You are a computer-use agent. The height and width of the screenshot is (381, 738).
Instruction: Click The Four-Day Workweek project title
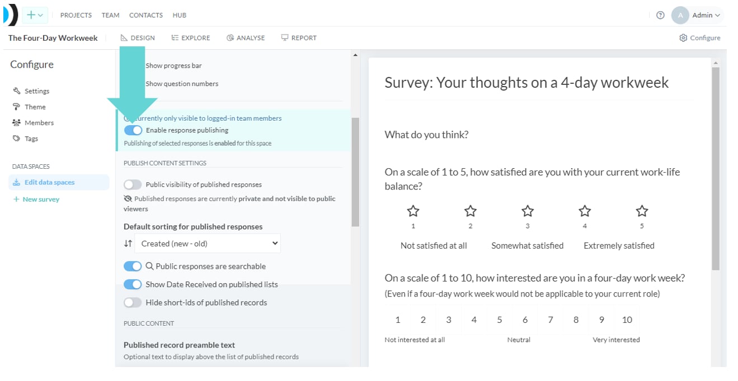pos(53,38)
